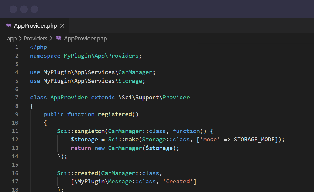Image resolution: width=314 pixels, height=192 pixels.
Task: Switch to the AppProvider.php editor tab
Action: click(35, 26)
